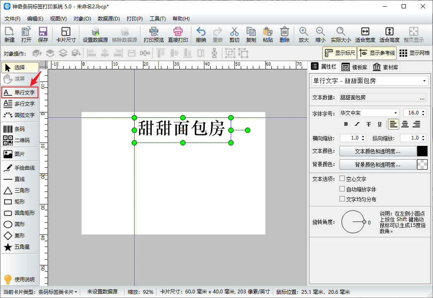Start 直接打印 direct print
Viewport: 433px width, 298px height.
point(178,35)
